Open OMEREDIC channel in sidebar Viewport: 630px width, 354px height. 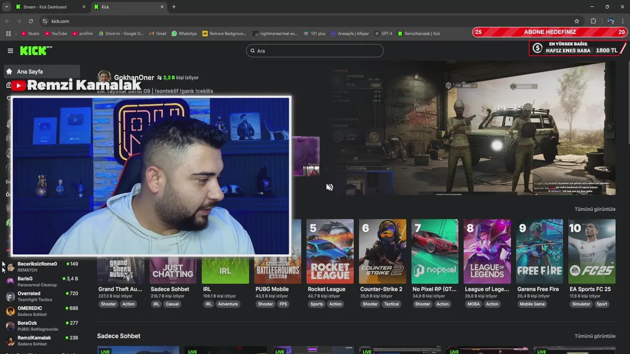(42, 311)
